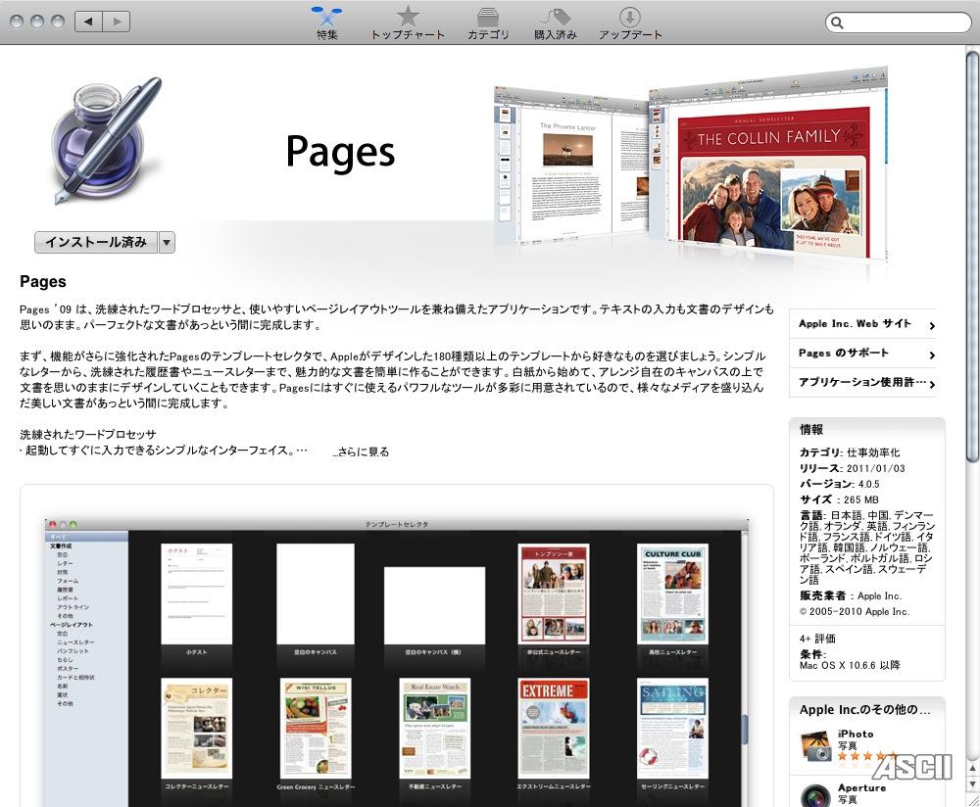Viewport: 980px width, 807px height.
Task: Click chevron next to Pages のサポート
Action: point(932,355)
